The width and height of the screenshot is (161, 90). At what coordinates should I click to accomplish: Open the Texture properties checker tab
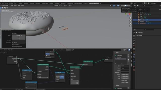tap(134, 70)
